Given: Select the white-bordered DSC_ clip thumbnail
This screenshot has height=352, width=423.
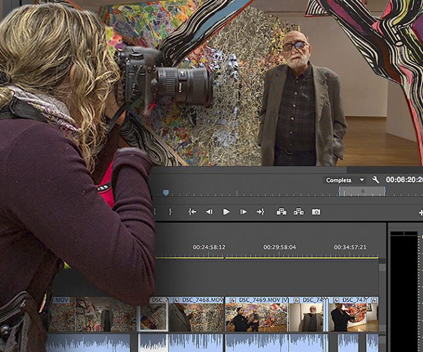Looking at the screenshot, I should pos(153,314).
